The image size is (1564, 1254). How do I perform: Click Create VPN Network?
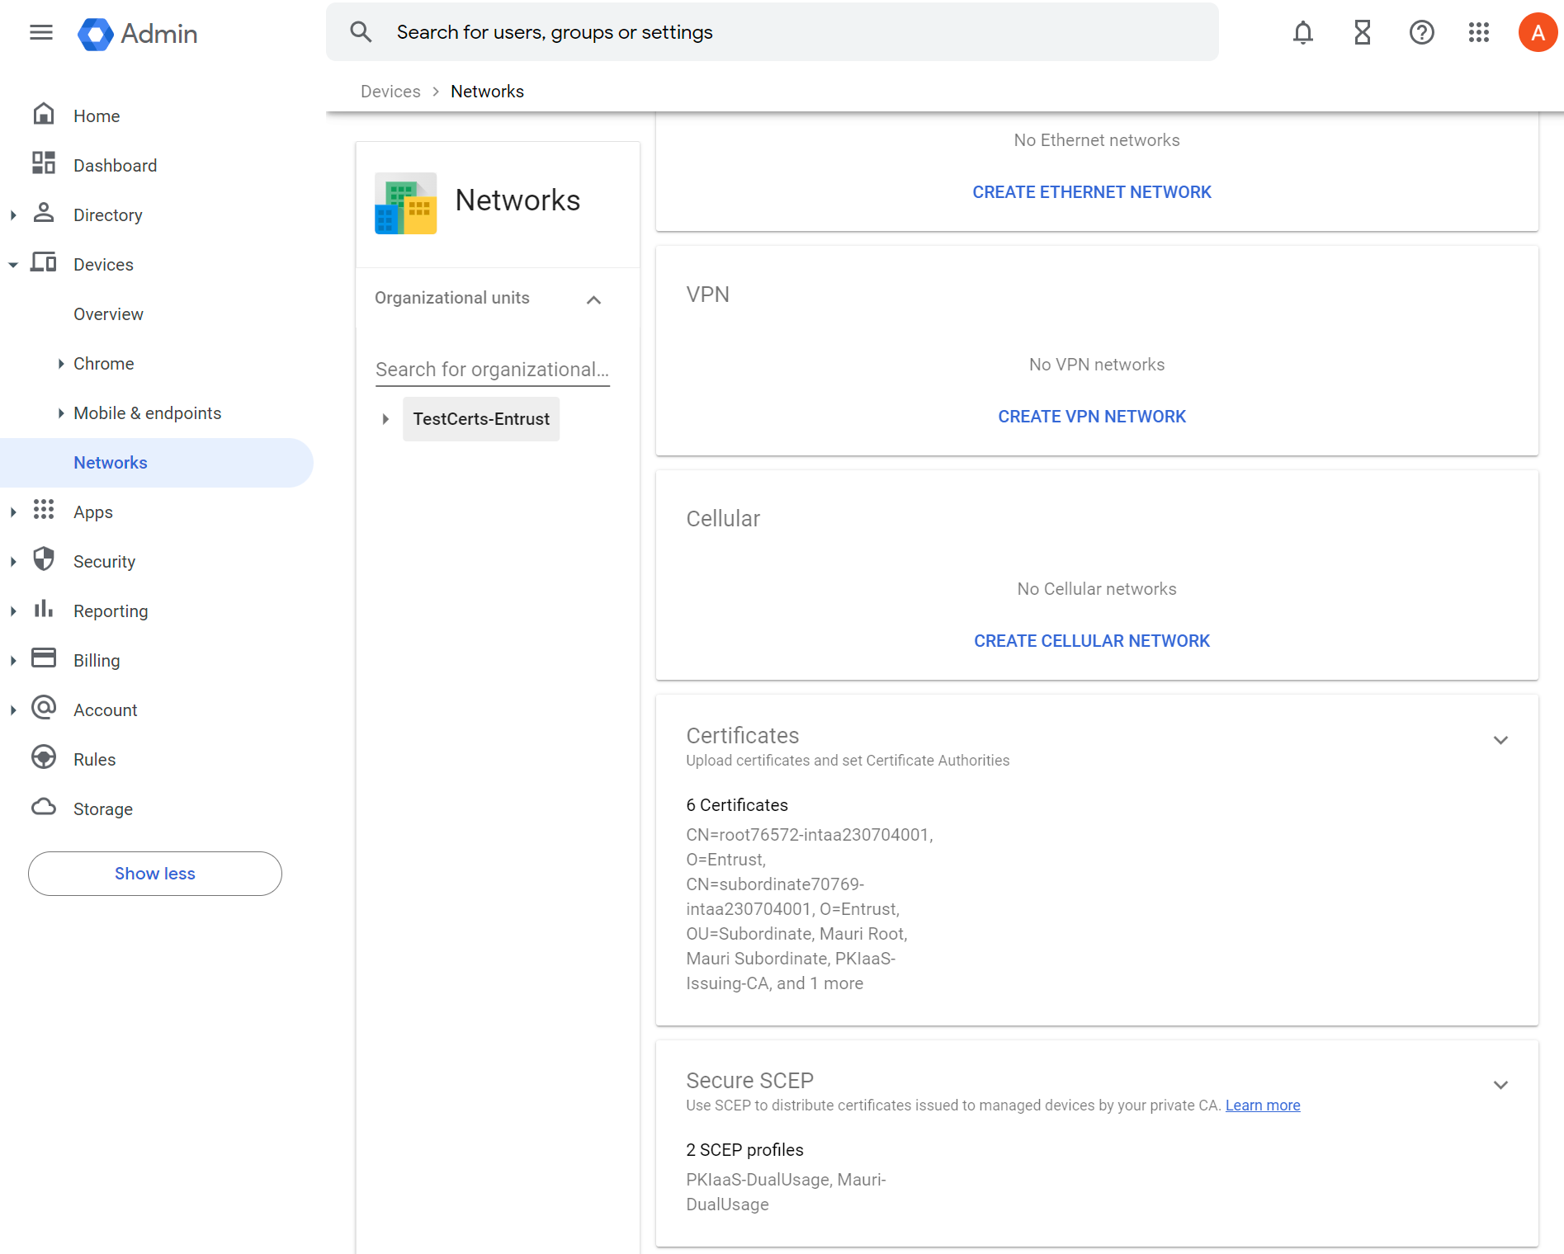click(1091, 417)
